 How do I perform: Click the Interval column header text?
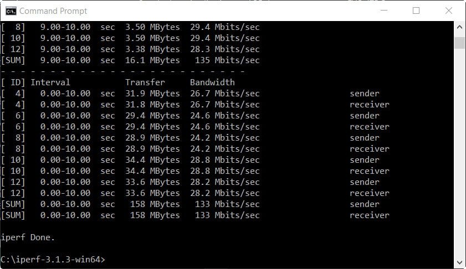pos(50,82)
